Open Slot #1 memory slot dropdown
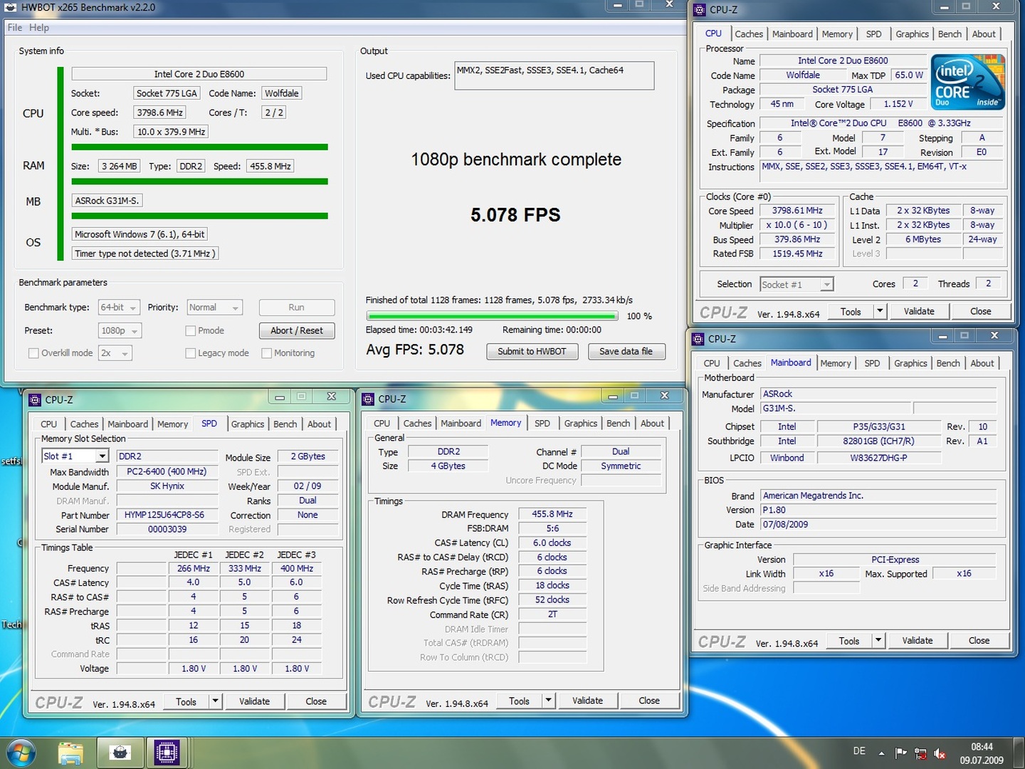Screen dimensions: 1025x769 pyautogui.click(x=75, y=456)
